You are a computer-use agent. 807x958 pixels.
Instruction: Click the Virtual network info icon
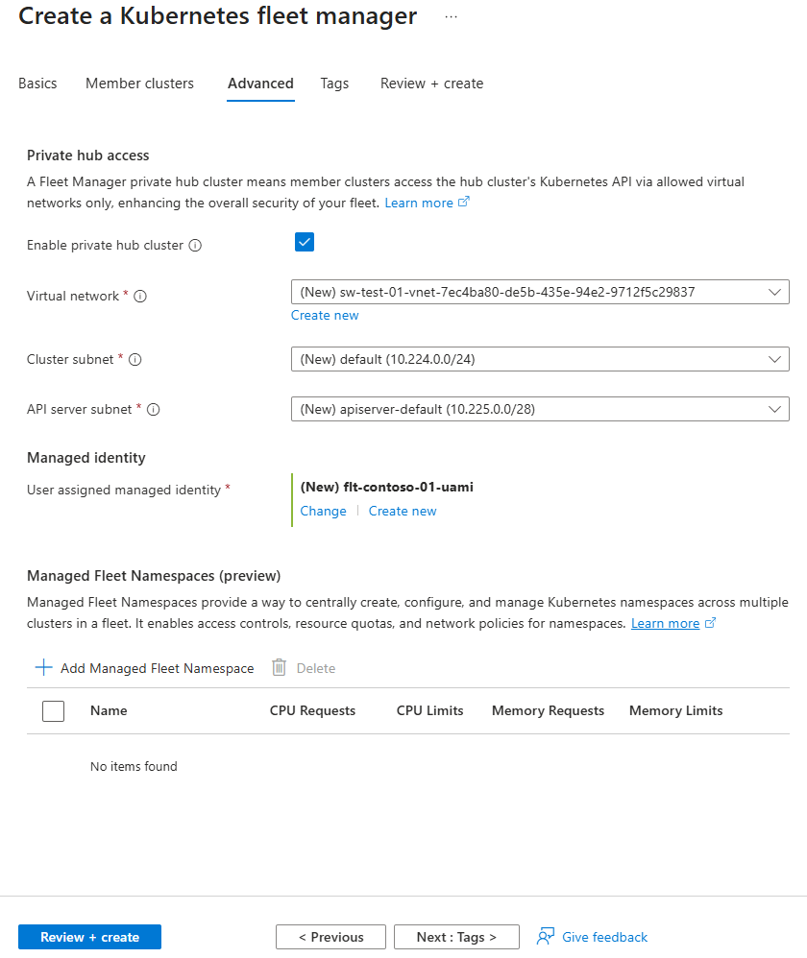[x=140, y=297]
